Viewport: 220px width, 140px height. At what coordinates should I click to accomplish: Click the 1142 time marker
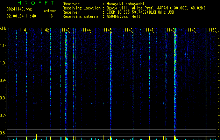tap(45, 30)
